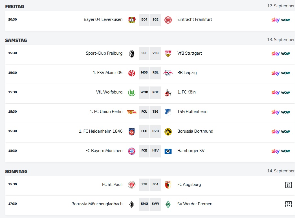Open the M05 vs RBL match box
Screen dimensions: 295x218
(x=150, y=73)
